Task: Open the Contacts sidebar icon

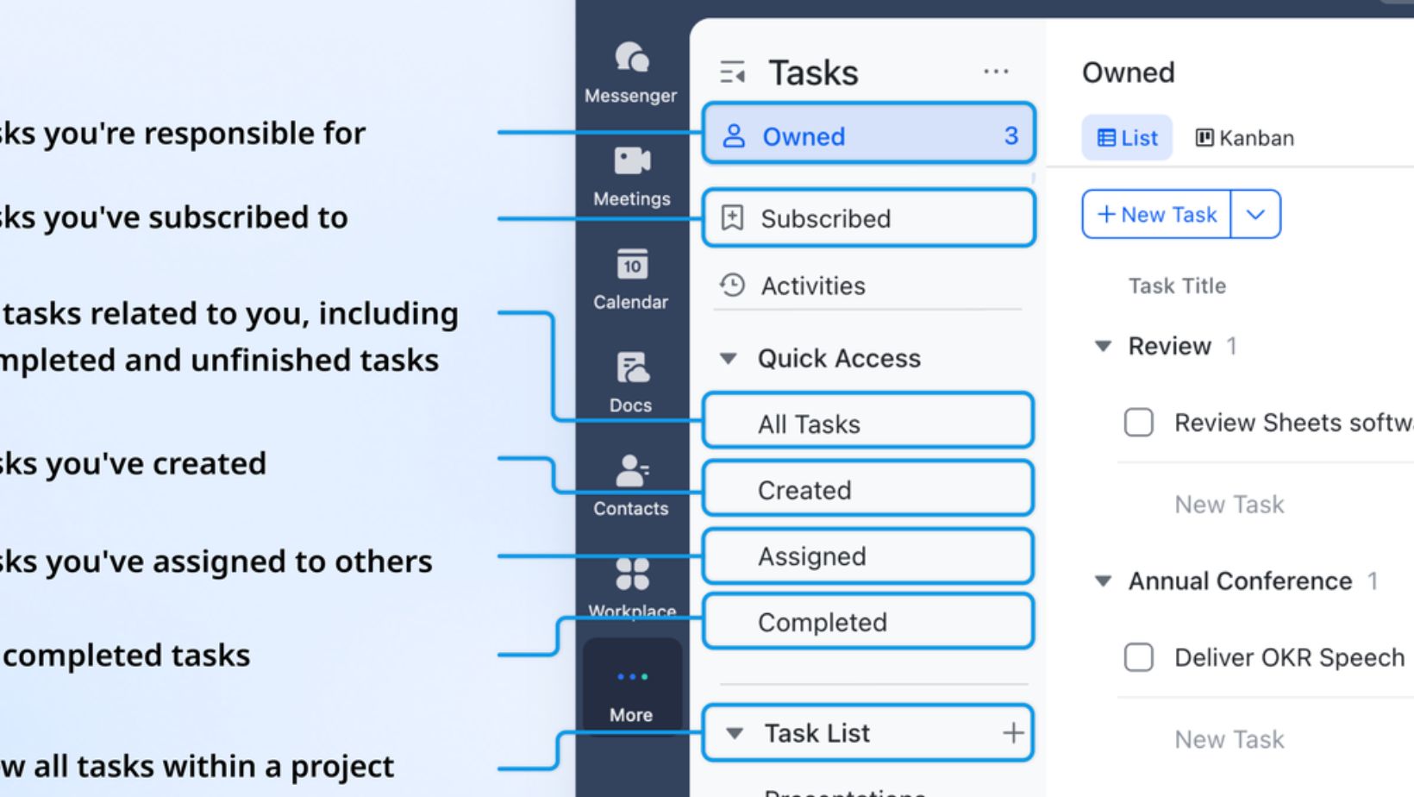Action: (631, 472)
